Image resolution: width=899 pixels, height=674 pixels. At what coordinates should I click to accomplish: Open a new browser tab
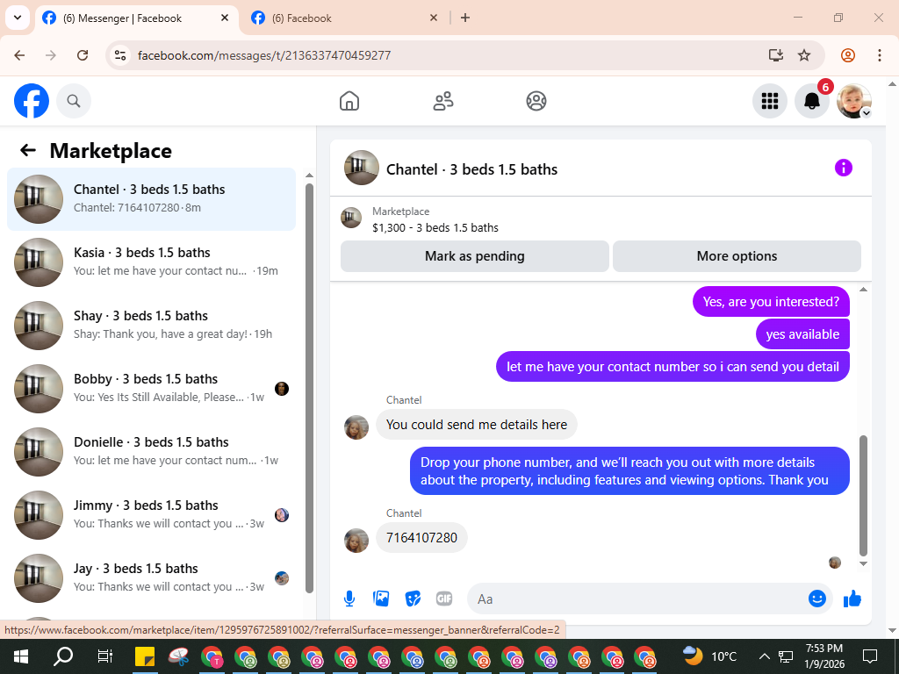465,18
